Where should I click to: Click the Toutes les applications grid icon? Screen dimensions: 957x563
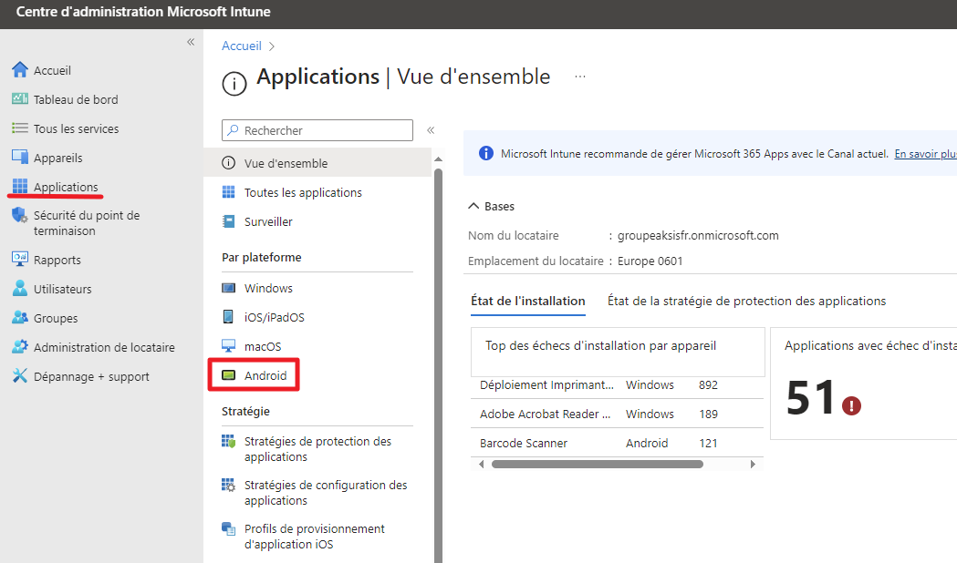pos(228,192)
